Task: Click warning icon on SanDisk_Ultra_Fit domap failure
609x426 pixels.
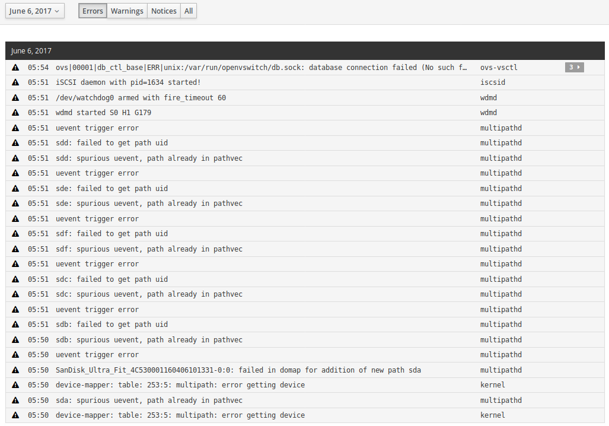Action: pyautogui.click(x=15, y=370)
